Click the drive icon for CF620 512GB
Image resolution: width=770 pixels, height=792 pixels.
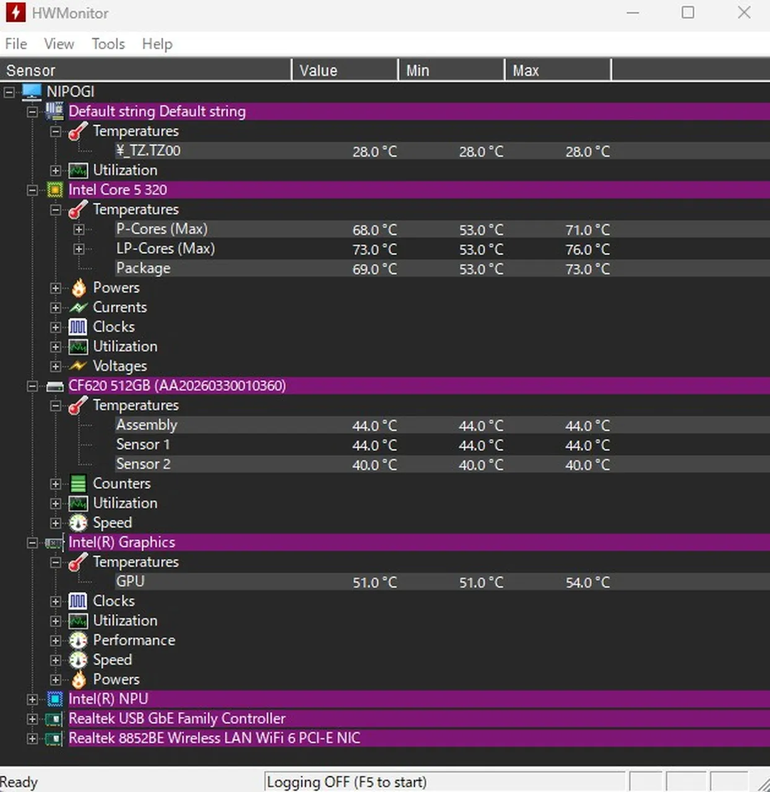[55, 386]
